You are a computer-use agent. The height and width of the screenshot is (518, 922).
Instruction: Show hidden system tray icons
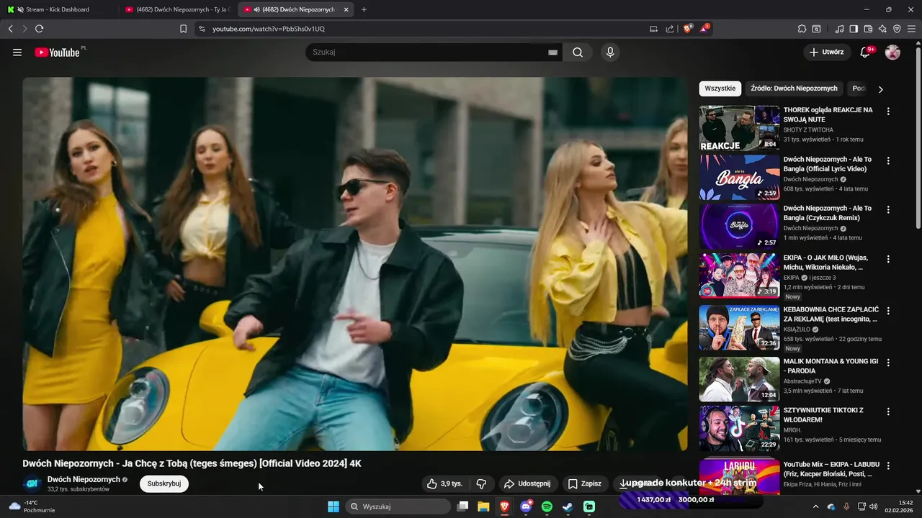[815, 506]
